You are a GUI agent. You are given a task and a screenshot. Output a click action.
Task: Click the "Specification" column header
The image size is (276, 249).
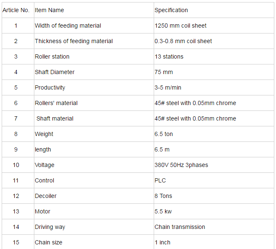[x=171, y=10]
